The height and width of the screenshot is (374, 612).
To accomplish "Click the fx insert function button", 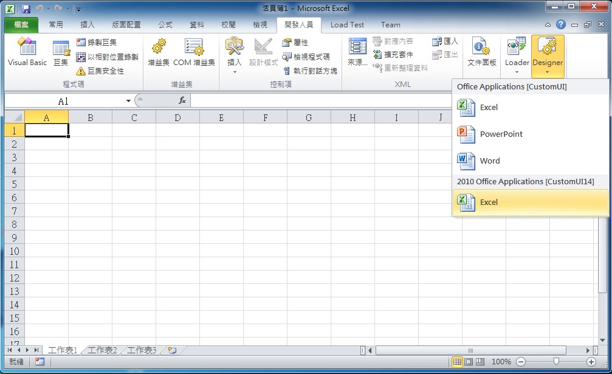I will click(x=182, y=101).
